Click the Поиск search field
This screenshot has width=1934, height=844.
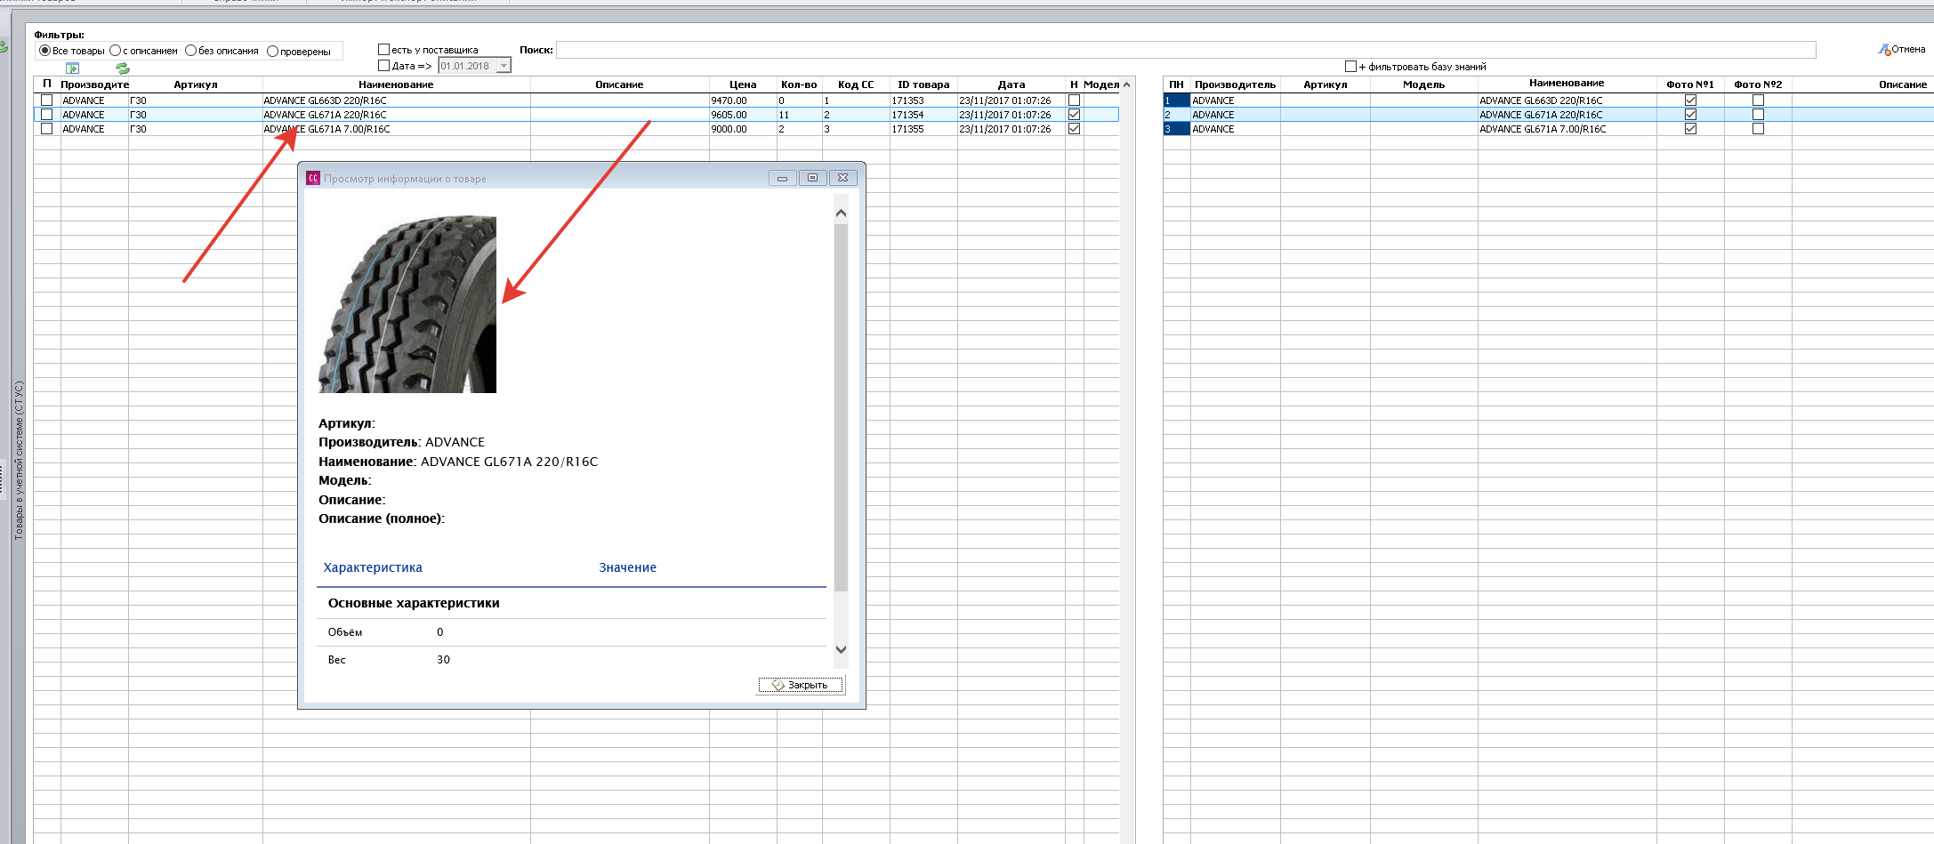pyautogui.click(x=1186, y=50)
